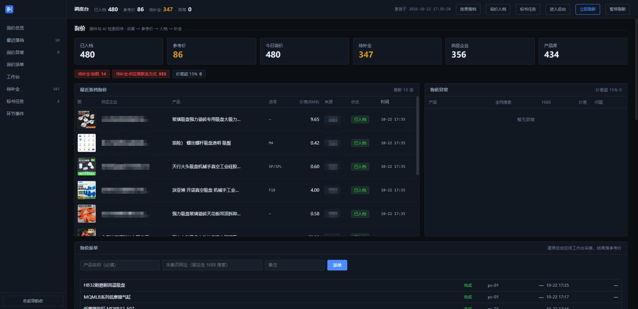Open thumbnail of 螺丝螺杆吸盘透明 product
Screen dimensions: 638x309
click(87, 143)
